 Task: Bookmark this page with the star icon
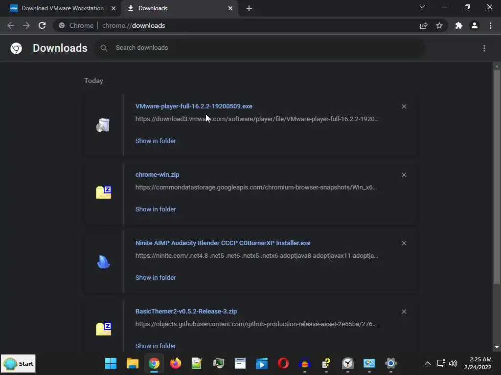(439, 25)
